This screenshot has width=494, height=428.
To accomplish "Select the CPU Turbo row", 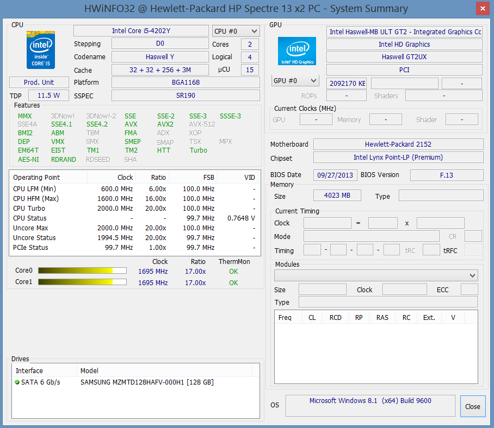I will coord(134,209).
